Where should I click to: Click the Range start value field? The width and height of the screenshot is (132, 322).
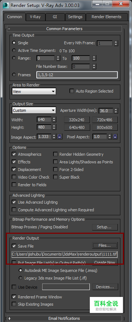pos(46,58)
